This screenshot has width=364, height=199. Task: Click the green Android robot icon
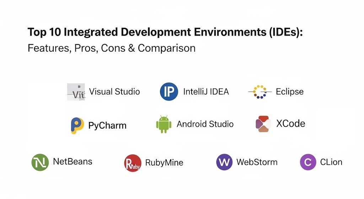click(x=164, y=124)
